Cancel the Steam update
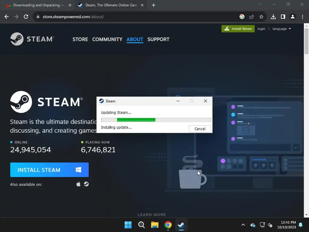The height and width of the screenshot is (232, 309). [x=200, y=129]
